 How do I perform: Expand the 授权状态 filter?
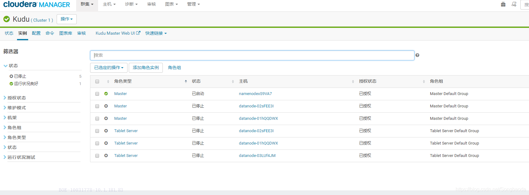coord(15,98)
